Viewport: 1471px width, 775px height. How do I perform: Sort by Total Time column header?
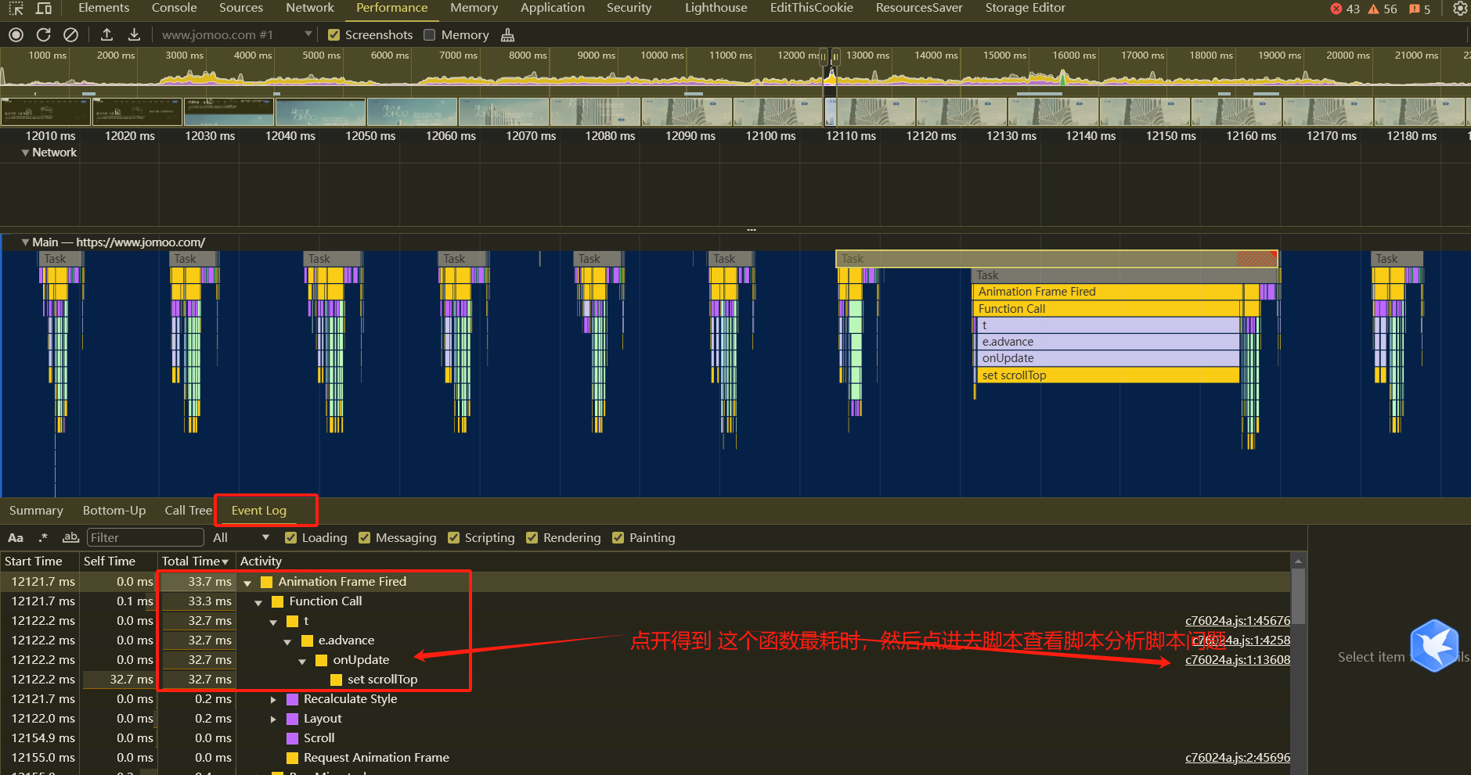pyautogui.click(x=196, y=562)
